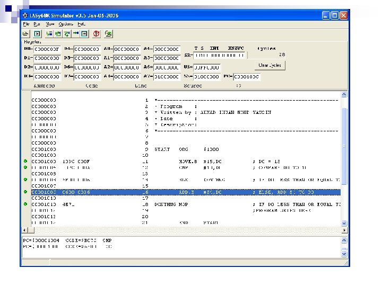The image size is (382, 286).
Task: Click the SS stack pointer field
Action: tap(207, 77)
